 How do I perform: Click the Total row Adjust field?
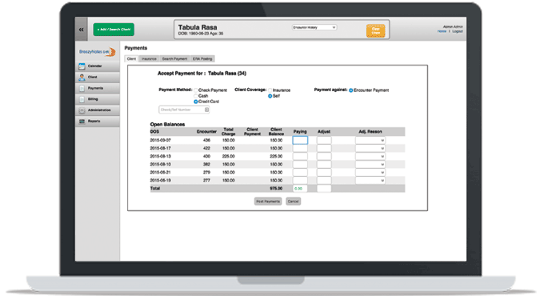324,189
